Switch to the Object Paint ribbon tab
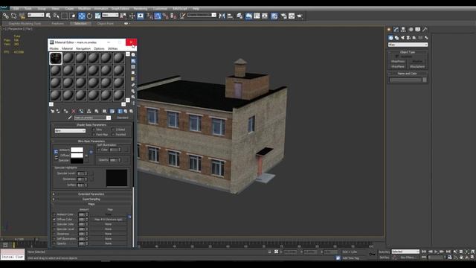This screenshot has height=268, width=476. tap(106, 23)
